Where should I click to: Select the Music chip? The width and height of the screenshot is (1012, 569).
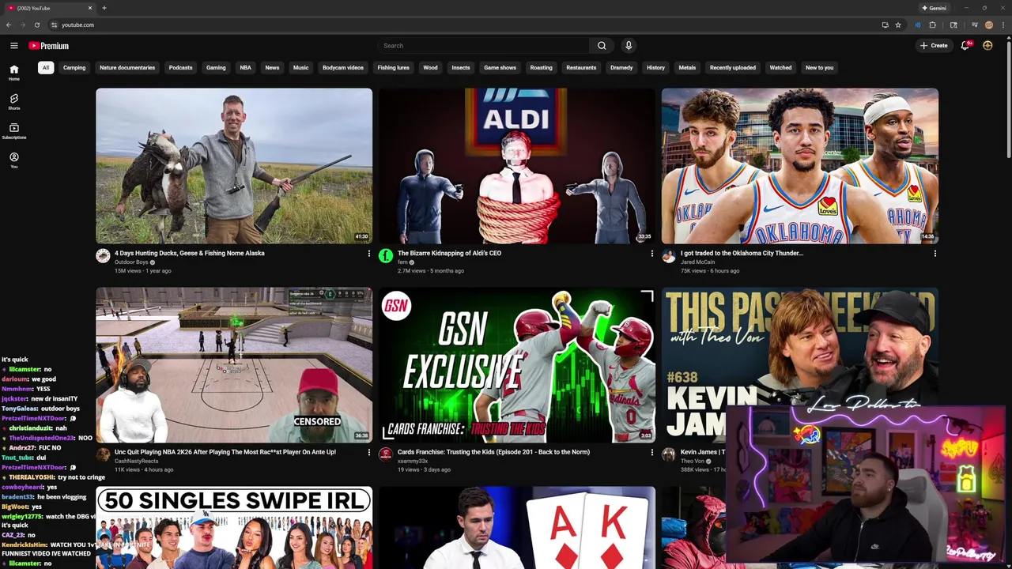(x=301, y=68)
